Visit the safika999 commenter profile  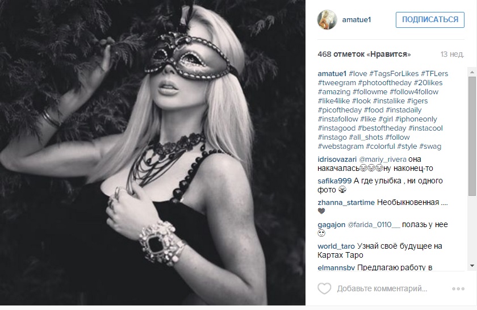334,181
